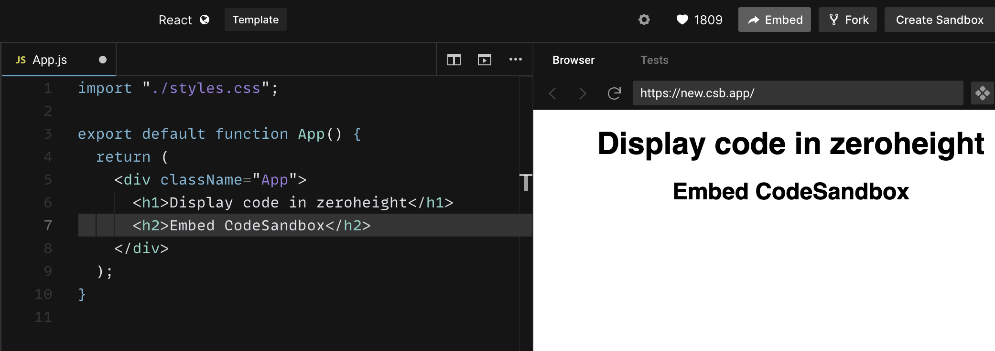Screen dimensions: 995x351
Task: Click the preview URL address field
Action: point(798,93)
